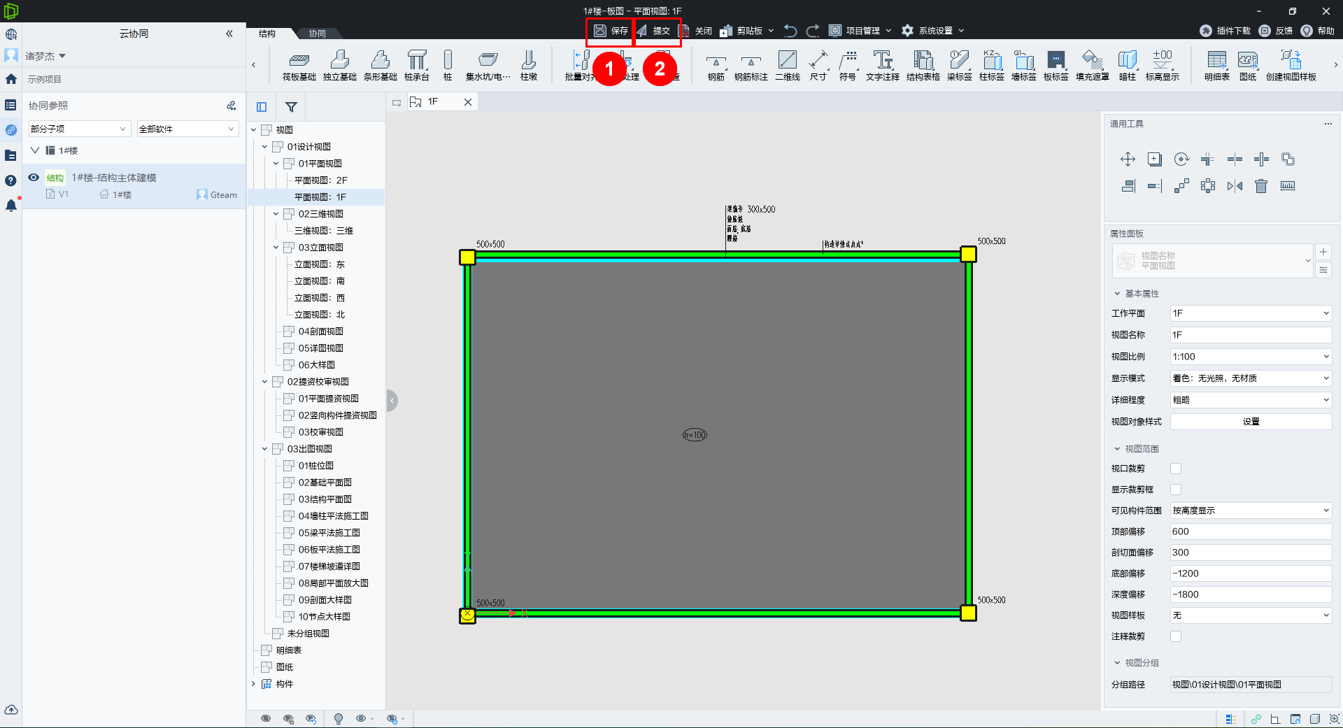Select the 独立基础 isolated foundation tool
Screen dimensions: 1343x728
pyautogui.click(x=340, y=66)
